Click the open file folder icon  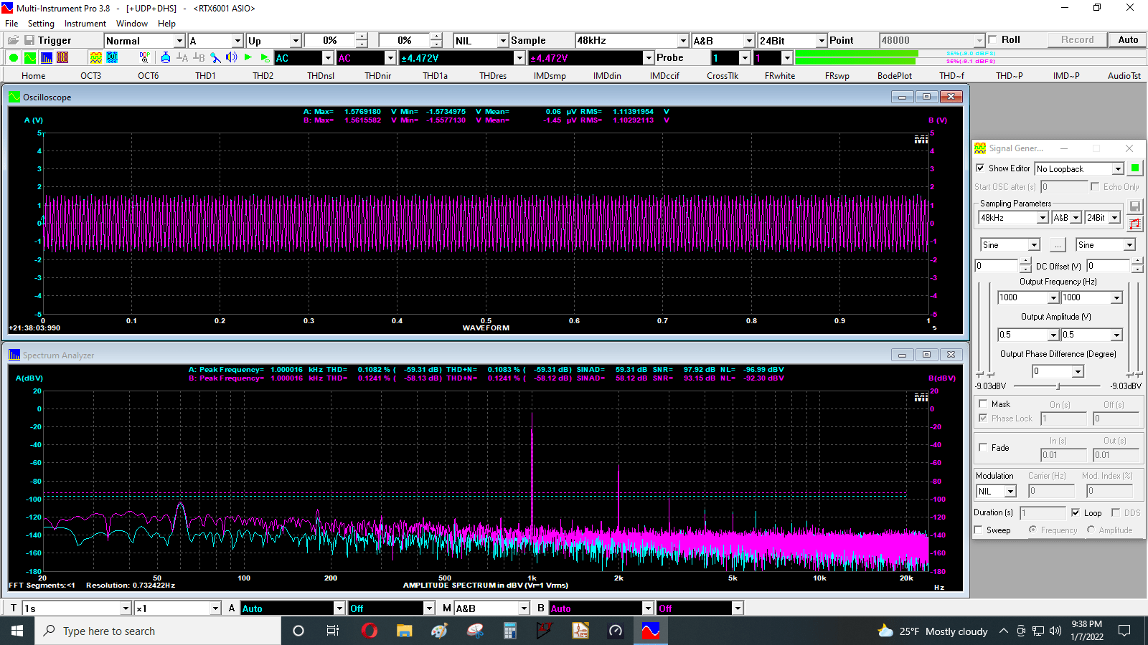[13, 40]
